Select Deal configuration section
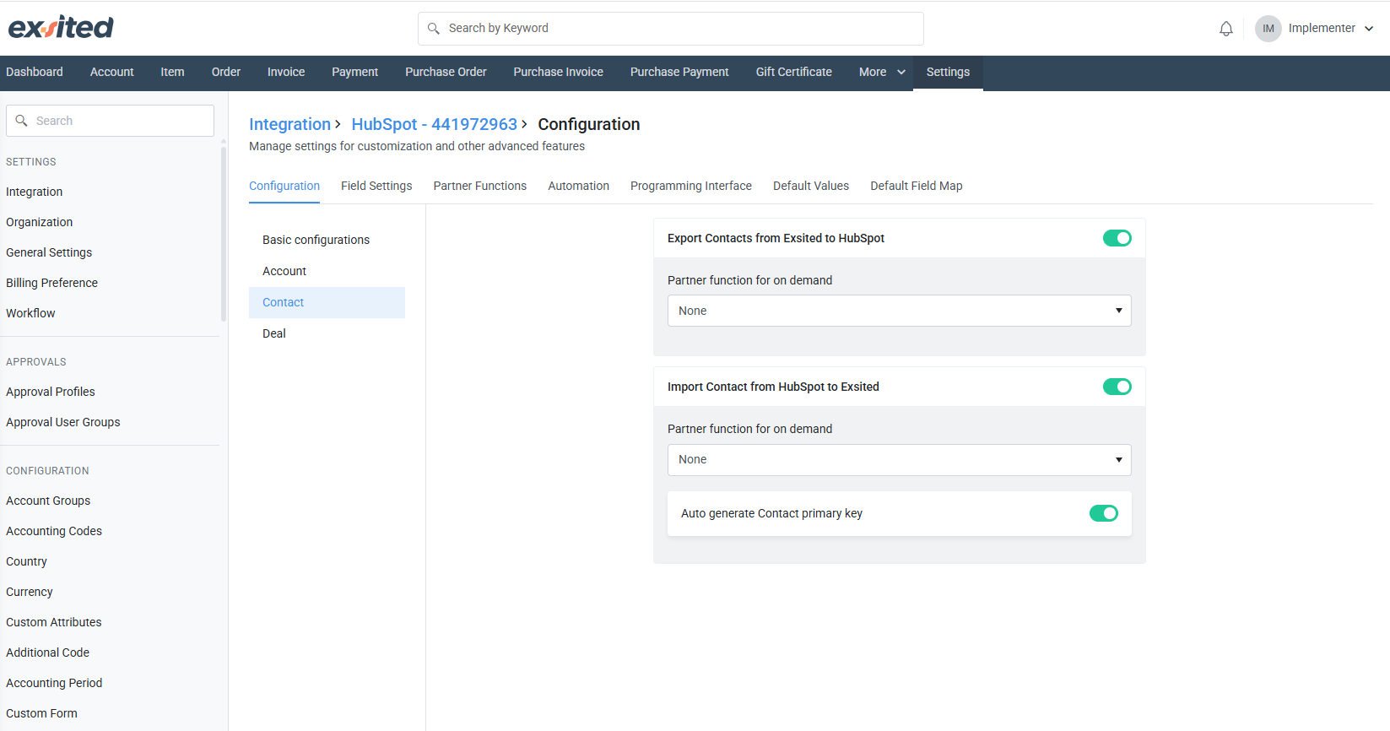Viewport: 1390px width, 731px height. tap(327, 333)
